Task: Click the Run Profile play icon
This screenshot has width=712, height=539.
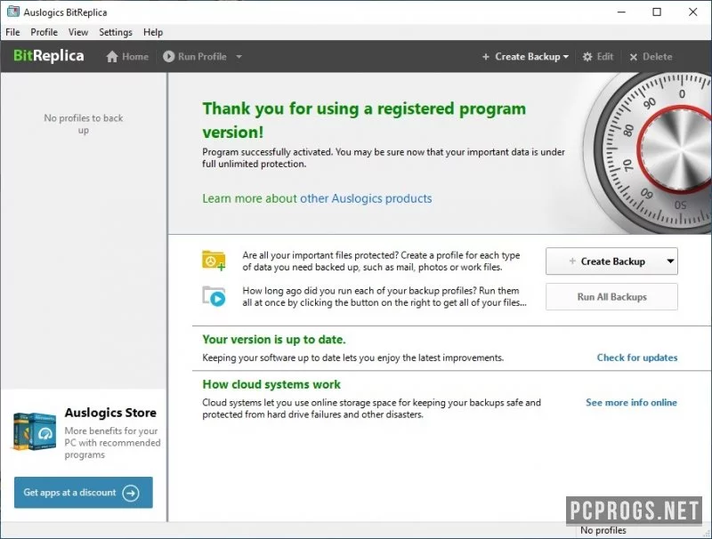Action: (x=168, y=56)
